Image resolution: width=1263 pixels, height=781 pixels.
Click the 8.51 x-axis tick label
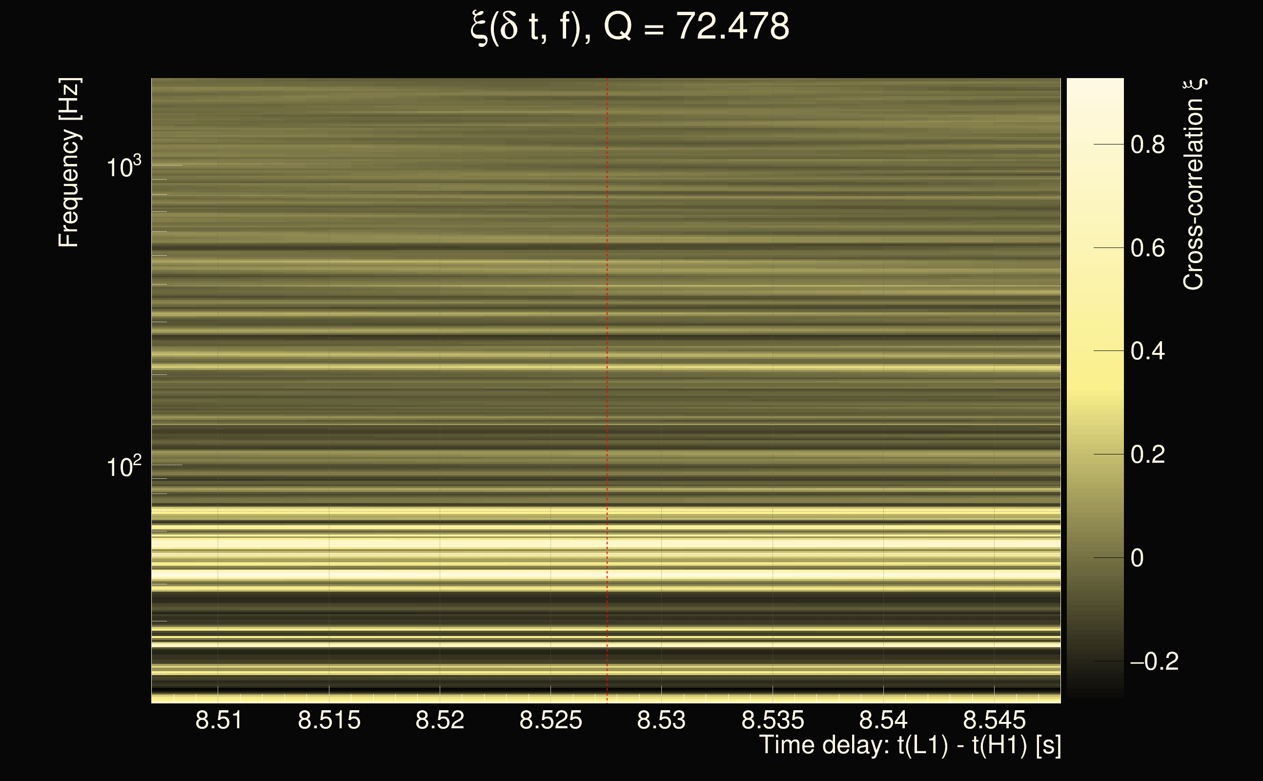(219, 720)
